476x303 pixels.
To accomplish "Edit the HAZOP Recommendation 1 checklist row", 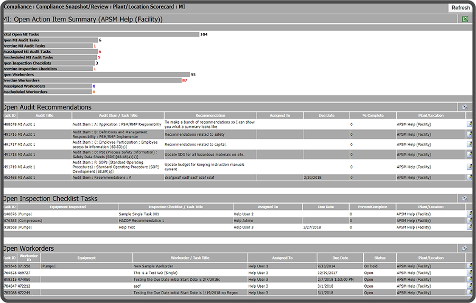I will point(469,221).
